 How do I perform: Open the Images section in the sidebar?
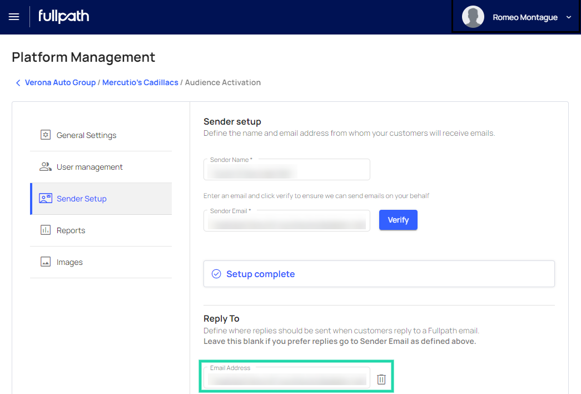[69, 262]
